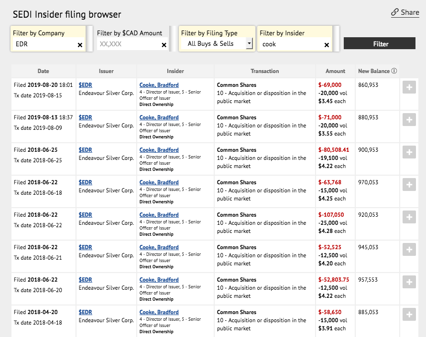Expand the row with balance 945,053
The width and height of the screenshot is (426, 337).
(x=409, y=250)
